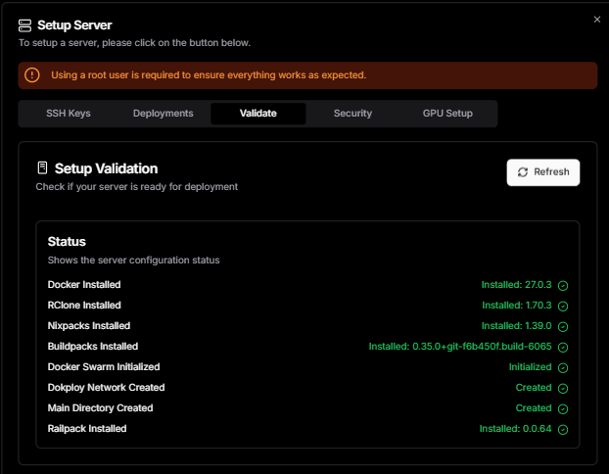Click the checkmark icon for Dokploy Network Created
This screenshot has width=609, height=474.
coord(563,388)
